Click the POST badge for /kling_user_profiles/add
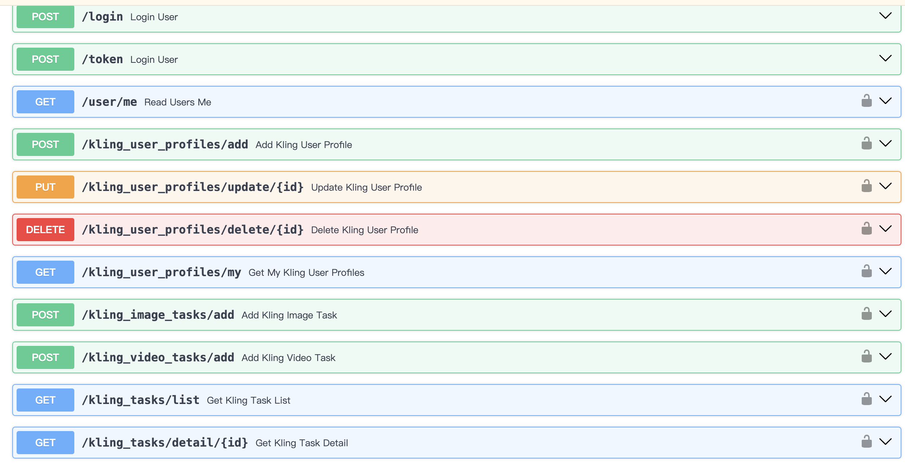The image size is (905, 465). click(45, 144)
